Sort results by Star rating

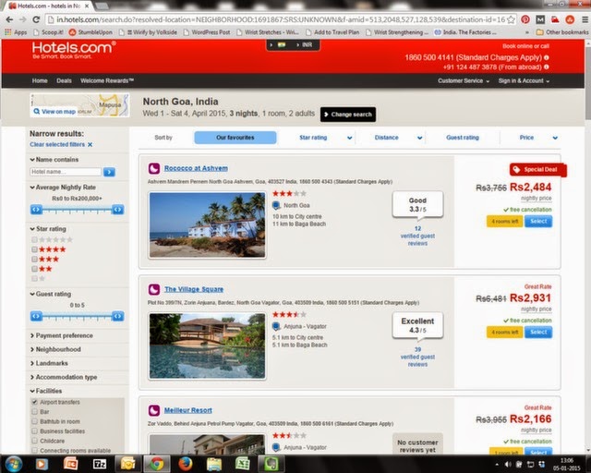(x=313, y=138)
